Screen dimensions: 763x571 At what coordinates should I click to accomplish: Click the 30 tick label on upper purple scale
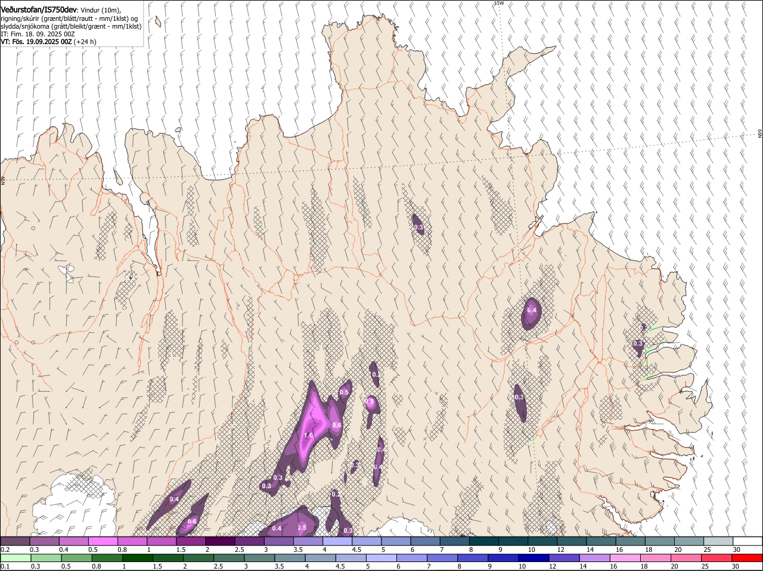[737, 549]
